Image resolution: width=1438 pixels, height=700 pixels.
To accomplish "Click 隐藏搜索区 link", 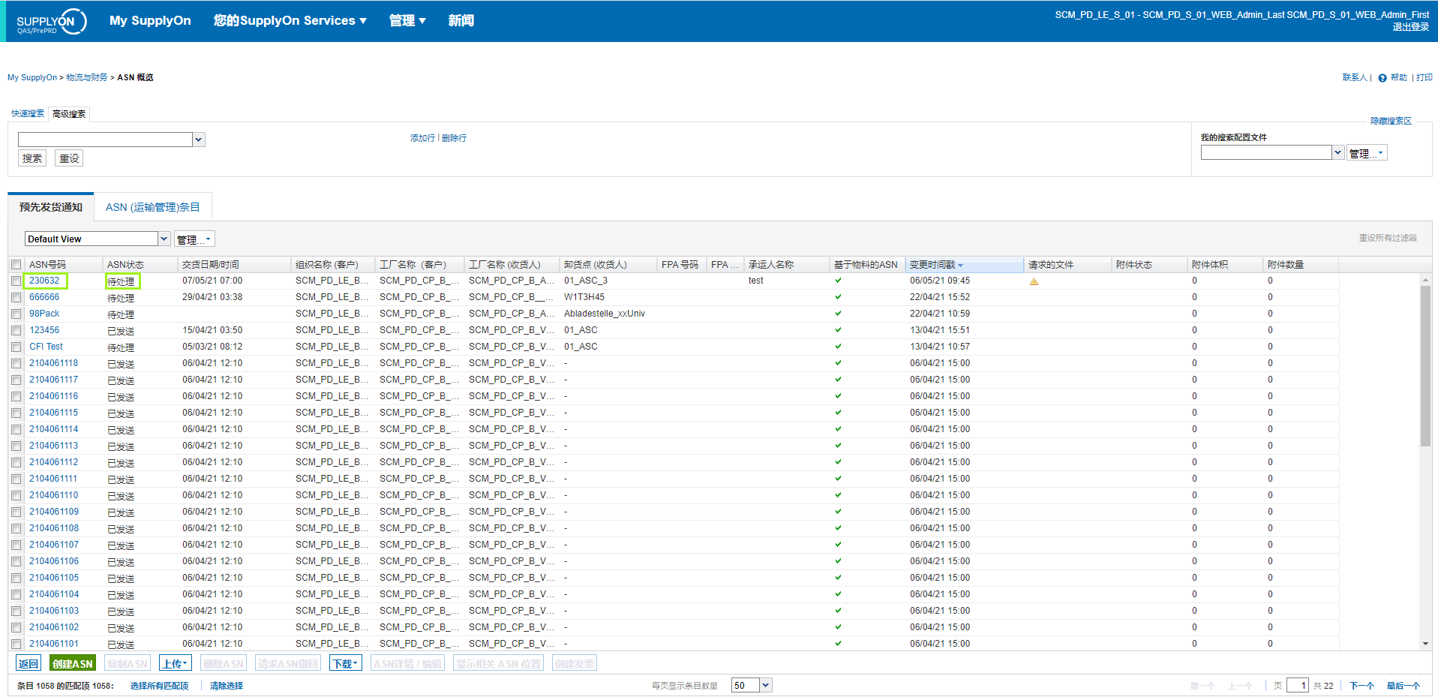I will tap(1391, 121).
